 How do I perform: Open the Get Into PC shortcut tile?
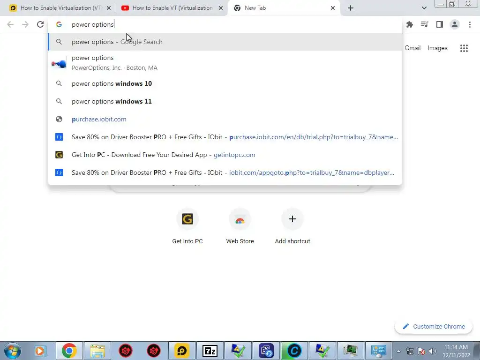click(187, 226)
